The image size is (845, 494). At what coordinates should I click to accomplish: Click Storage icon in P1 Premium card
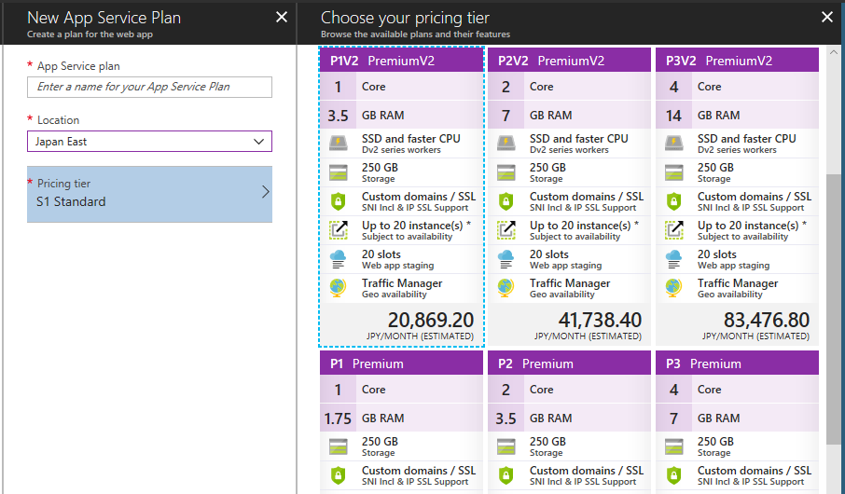coord(338,446)
